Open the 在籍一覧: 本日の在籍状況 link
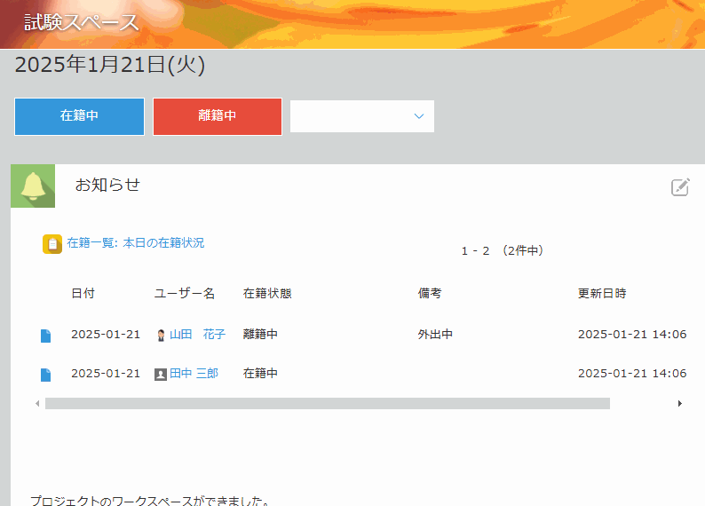Screen dimensions: 705x506 [135, 242]
